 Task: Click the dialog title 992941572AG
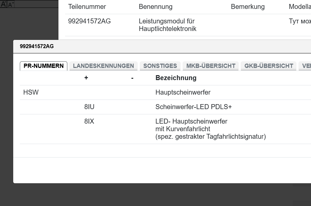pyautogui.click(x=37, y=46)
